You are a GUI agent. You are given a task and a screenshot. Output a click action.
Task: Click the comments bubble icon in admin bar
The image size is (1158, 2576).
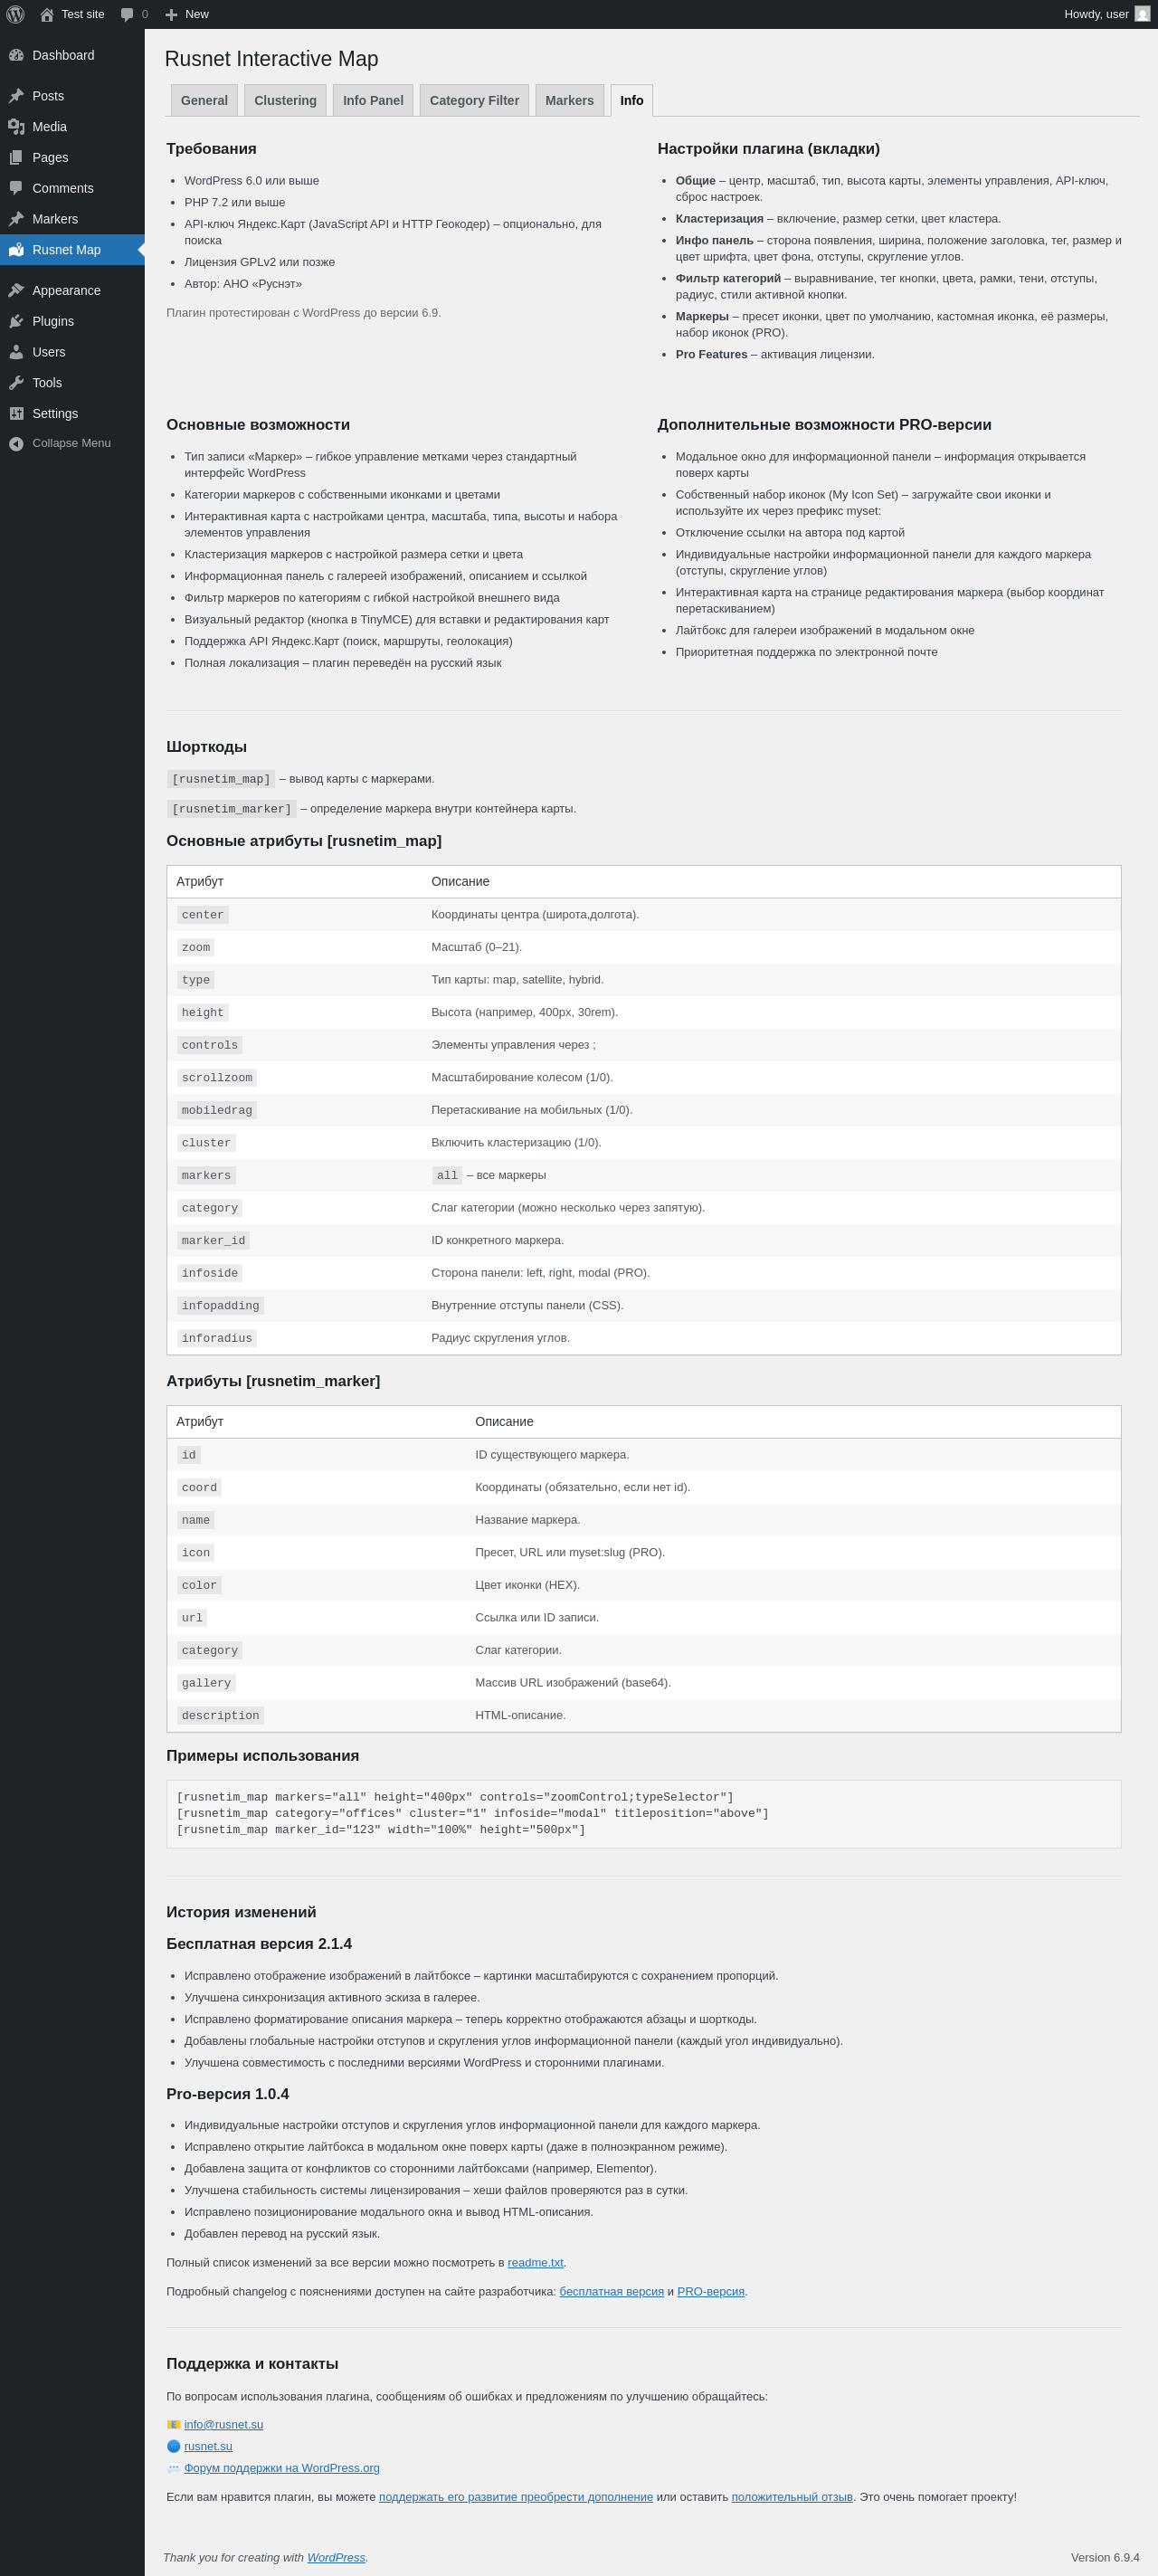pyautogui.click(x=127, y=14)
